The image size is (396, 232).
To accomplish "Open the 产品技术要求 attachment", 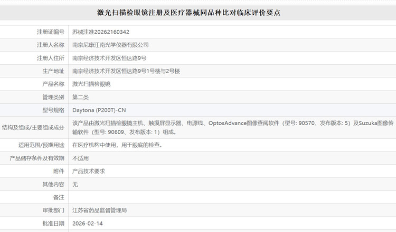I will [x=89, y=172].
